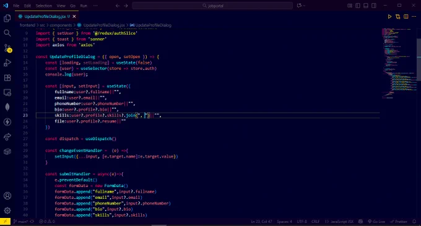Open the Copilot chat icon in title bar

pos(299,6)
